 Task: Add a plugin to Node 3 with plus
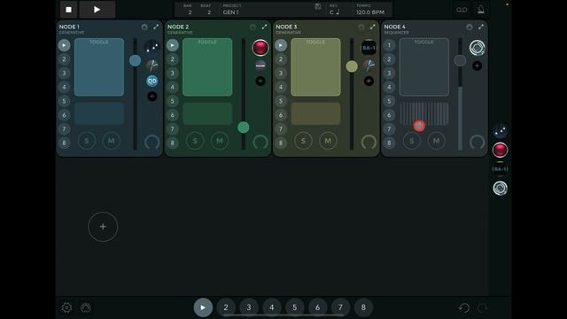(x=369, y=81)
